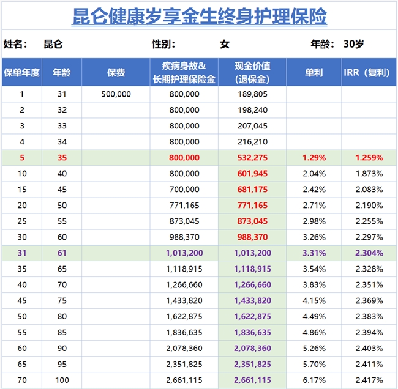Select purple cash value 1,118,915

(252, 269)
